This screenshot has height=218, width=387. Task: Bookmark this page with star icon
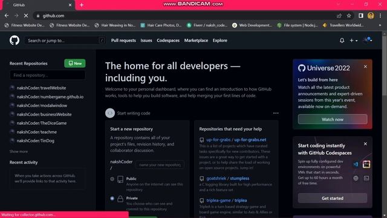click(x=349, y=16)
